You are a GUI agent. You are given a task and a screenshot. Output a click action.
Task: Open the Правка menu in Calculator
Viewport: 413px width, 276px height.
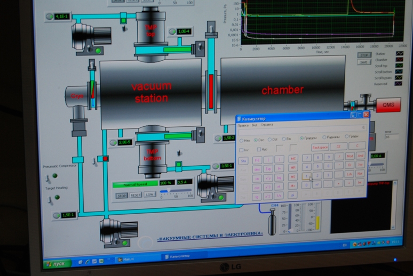coord(243,126)
